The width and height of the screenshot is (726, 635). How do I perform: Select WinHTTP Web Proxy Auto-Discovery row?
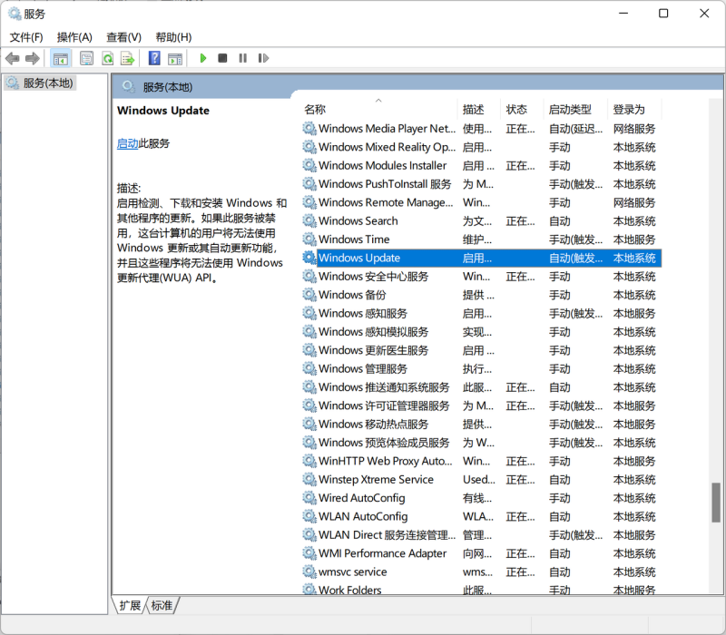[482, 461]
